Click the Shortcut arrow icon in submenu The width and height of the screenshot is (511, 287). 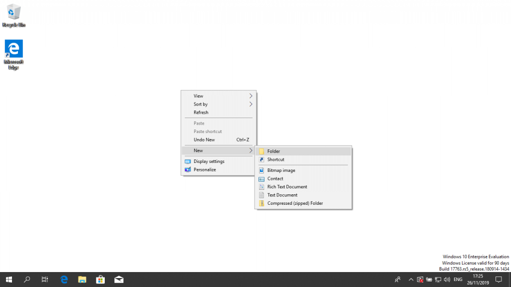pyautogui.click(x=261, y=159)
